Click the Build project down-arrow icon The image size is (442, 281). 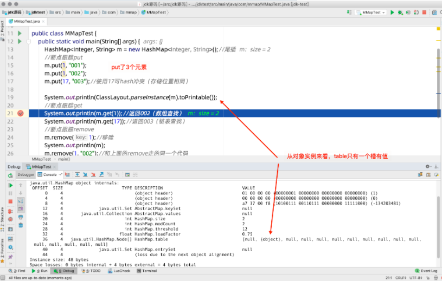[349, 12]
